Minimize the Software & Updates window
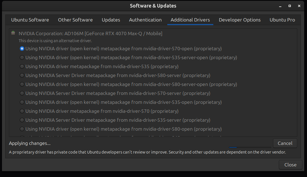The height and width of the screenshot is (177, 307). tap(280, 6)
